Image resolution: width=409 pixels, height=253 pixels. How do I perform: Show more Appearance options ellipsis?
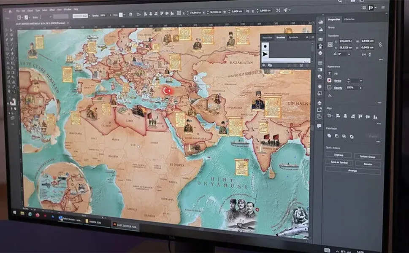coord(379,103)
